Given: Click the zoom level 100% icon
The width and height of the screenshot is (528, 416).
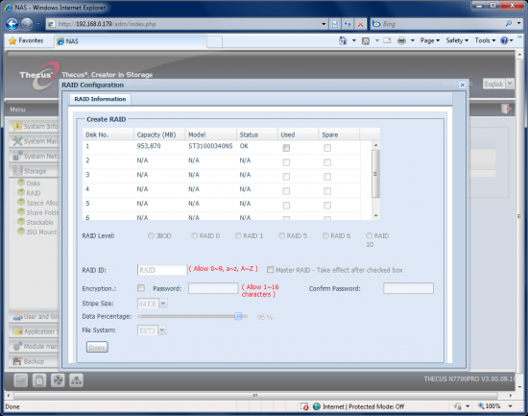Looking at the screenshot, I should point(490,406).
